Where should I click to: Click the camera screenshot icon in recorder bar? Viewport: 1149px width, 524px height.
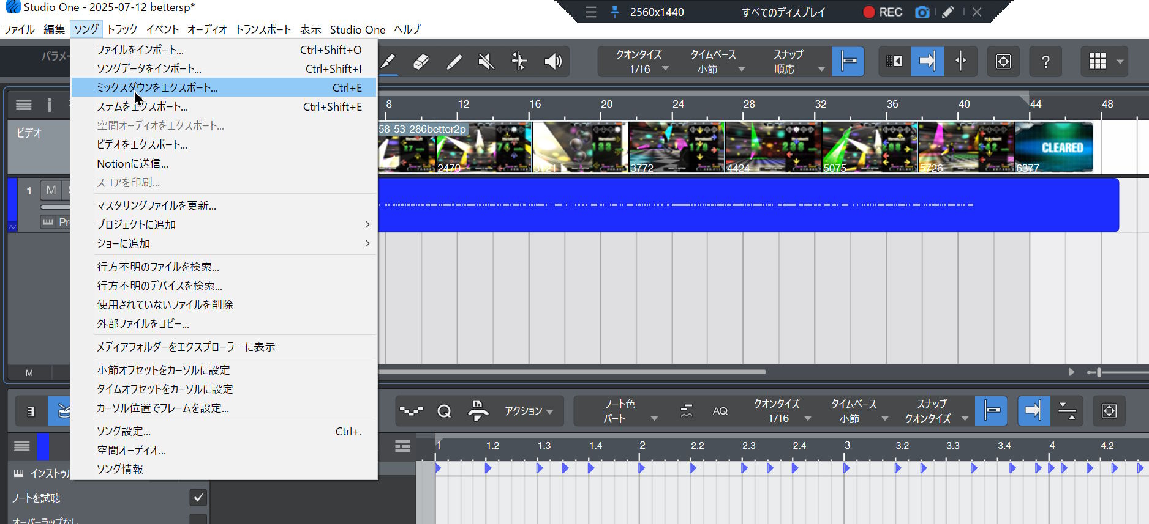pyautogui.click(x=922, y=12)
